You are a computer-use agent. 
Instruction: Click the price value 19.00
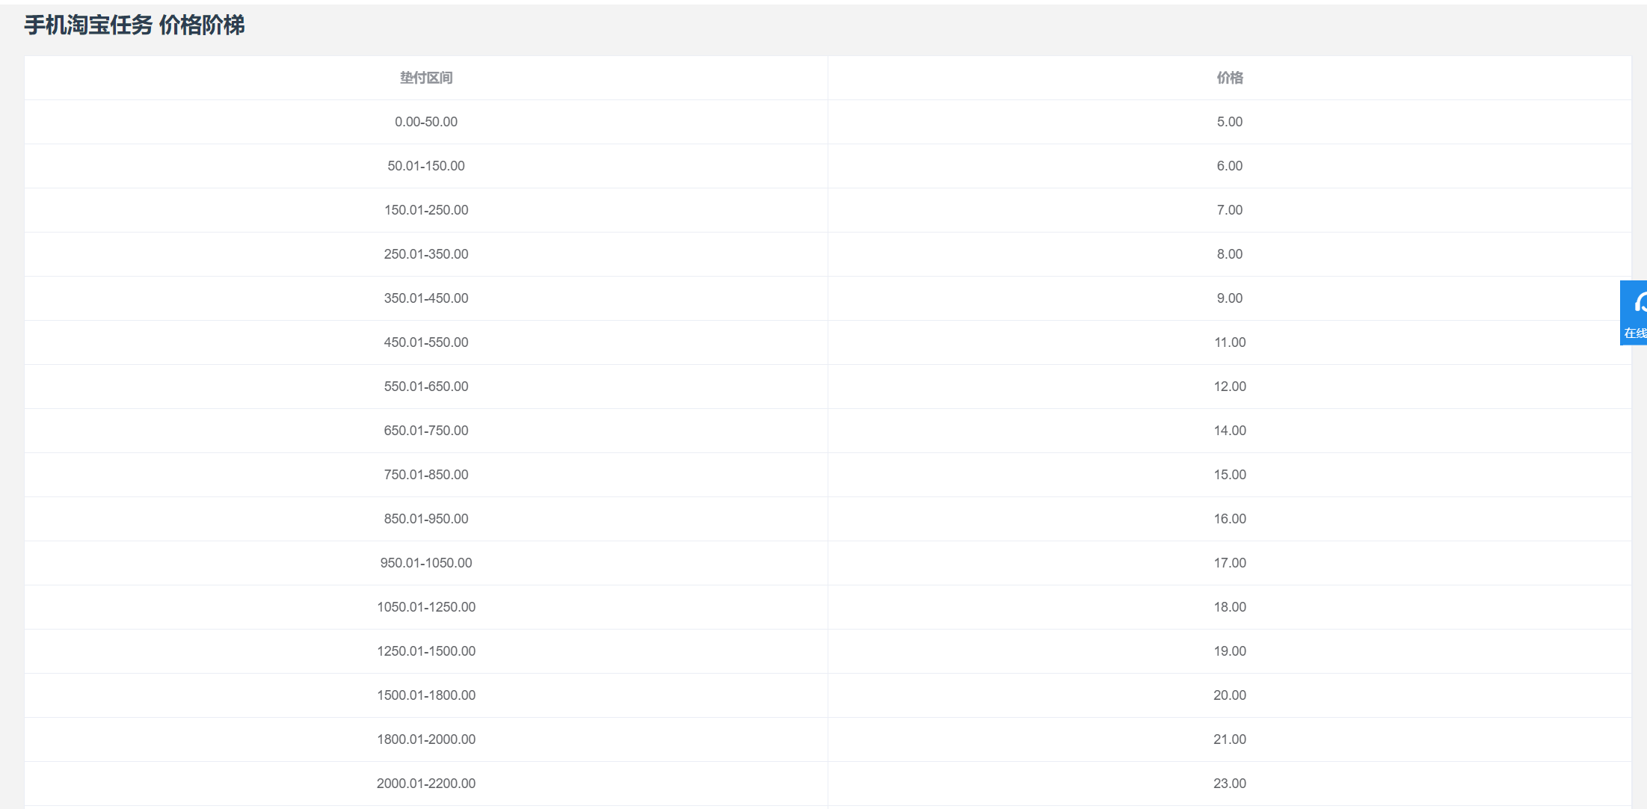click(x=1230, y=651)
